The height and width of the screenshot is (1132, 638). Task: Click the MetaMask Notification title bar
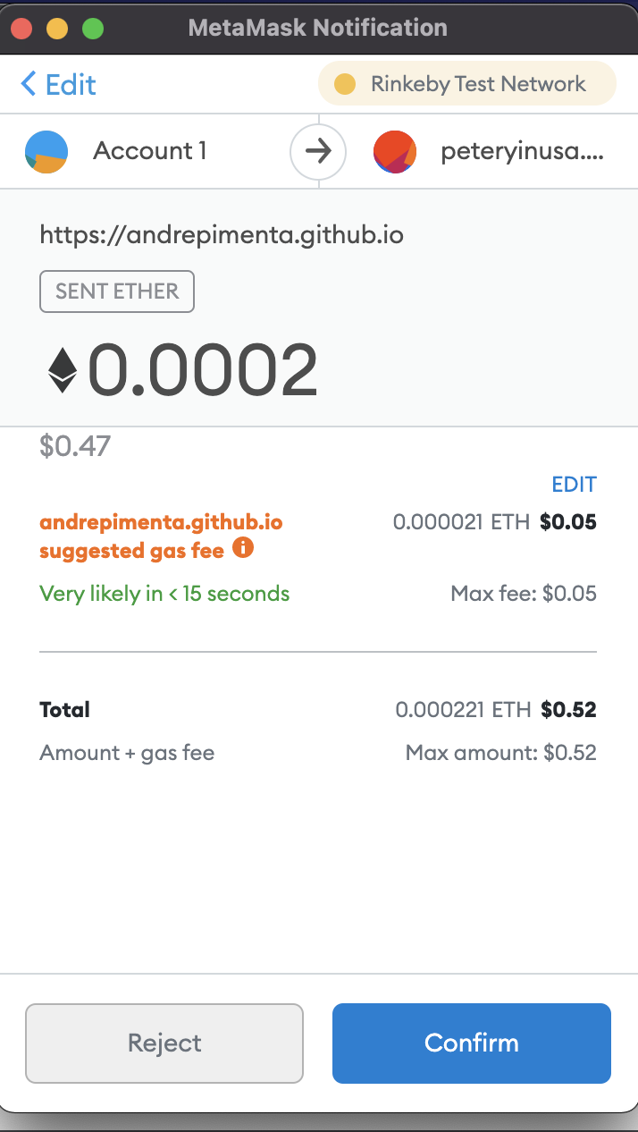pyautogui.click(x=318, y=28)
